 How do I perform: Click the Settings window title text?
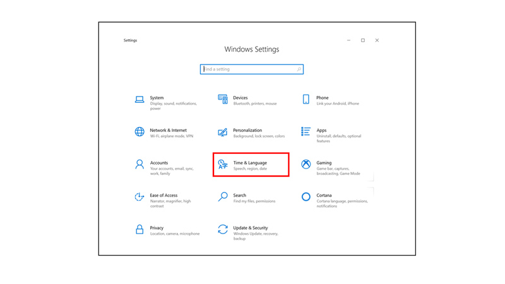130,40
